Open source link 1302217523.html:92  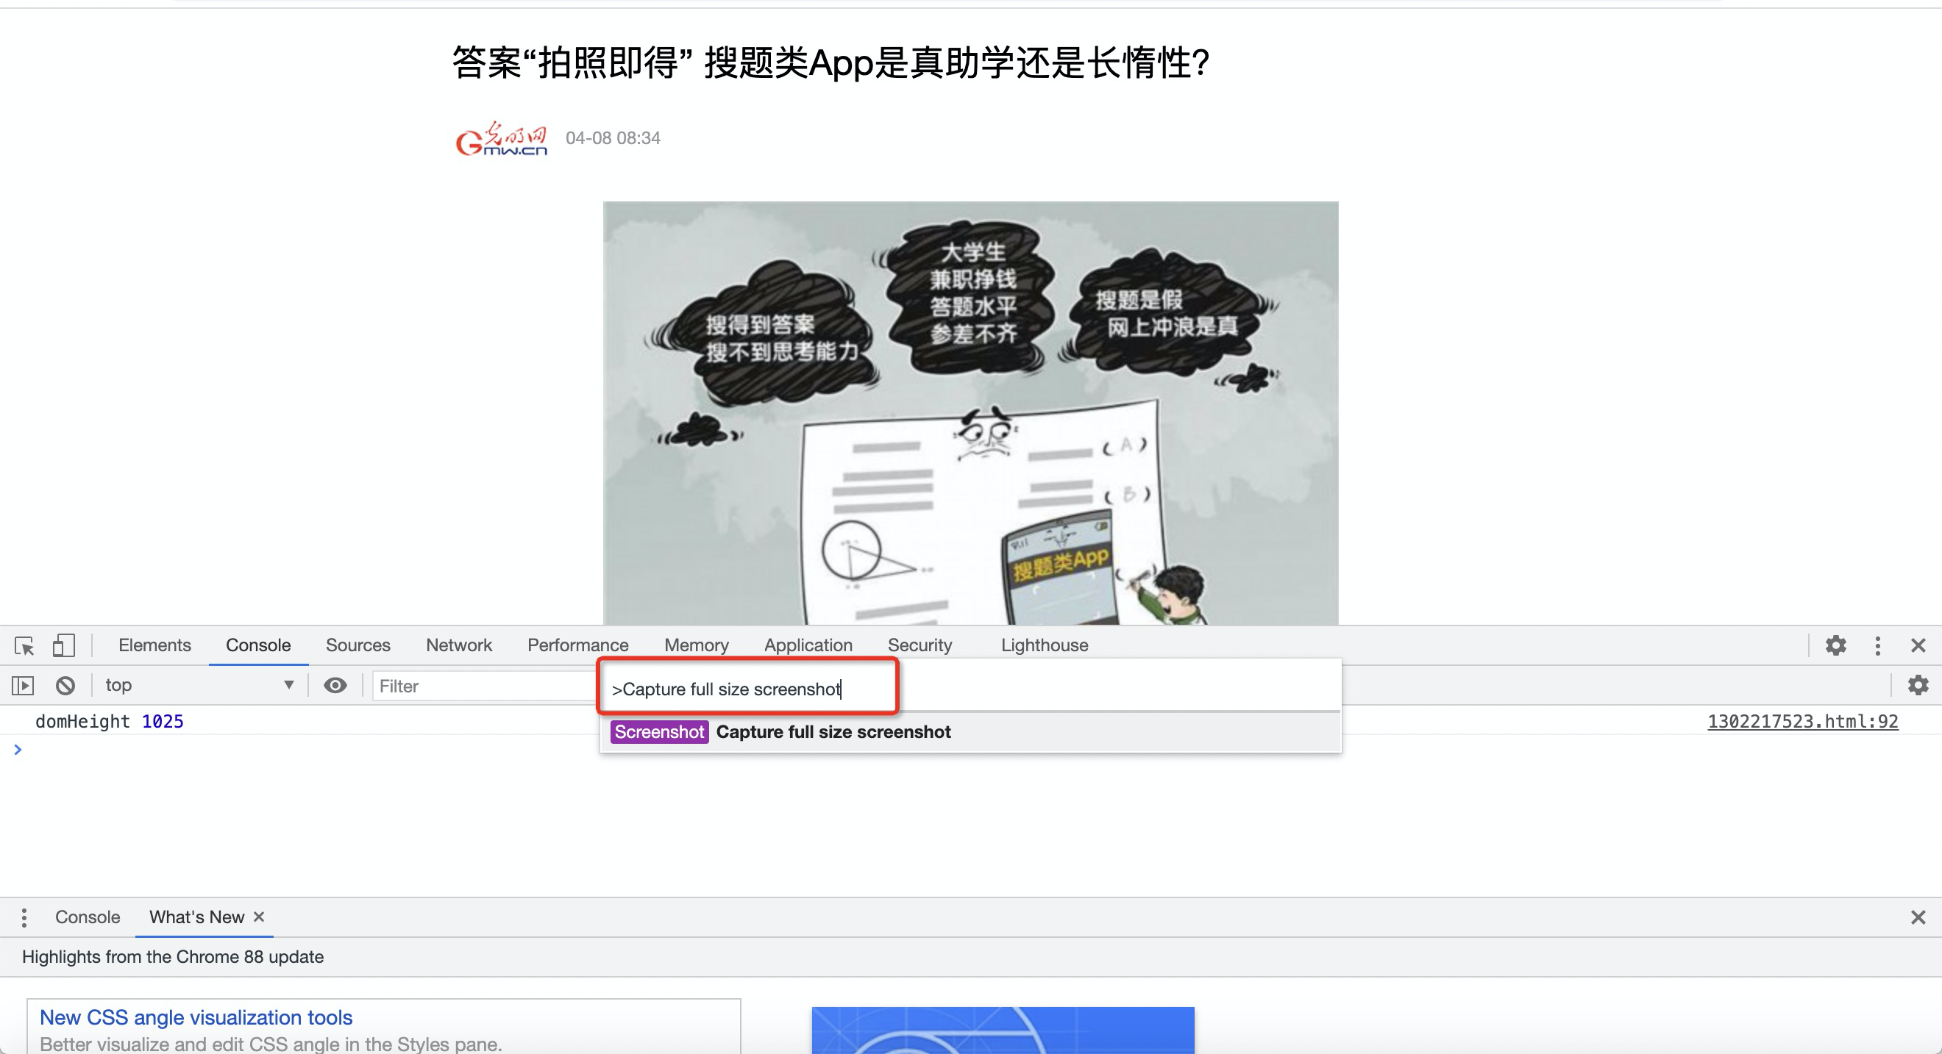pyautogui.click(x=1802, y=721)
